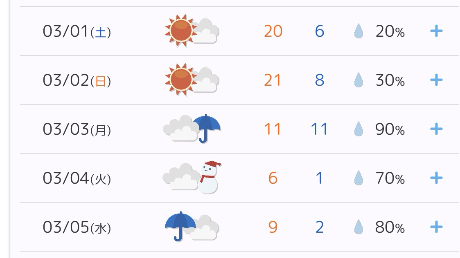Click the sunny-cloudy icon for 03/01
Image resolution: width=460 pixels, height=258 pixels.
[192, 30]
